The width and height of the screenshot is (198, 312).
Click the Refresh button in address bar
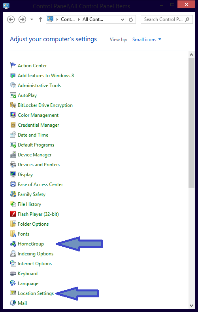click(131, 19)
